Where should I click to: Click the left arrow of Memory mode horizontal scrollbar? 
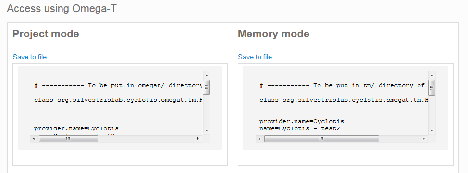click(x=259, y=139)
